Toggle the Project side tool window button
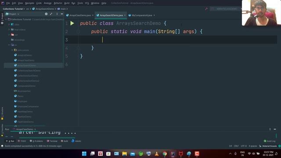The width and height of the screenshot is (281, 158). [2, 18]
